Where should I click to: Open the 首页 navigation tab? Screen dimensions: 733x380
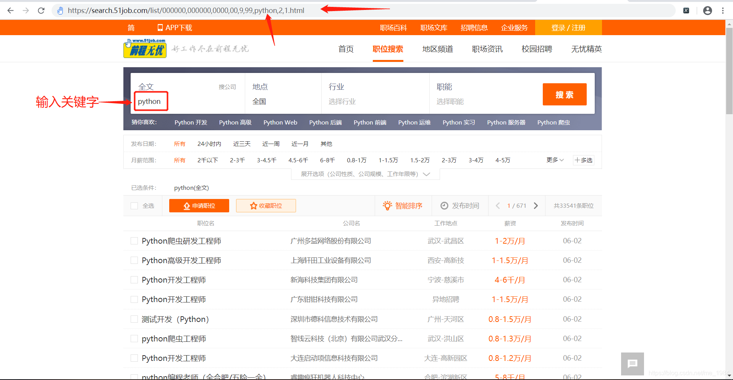click(346, 49)
